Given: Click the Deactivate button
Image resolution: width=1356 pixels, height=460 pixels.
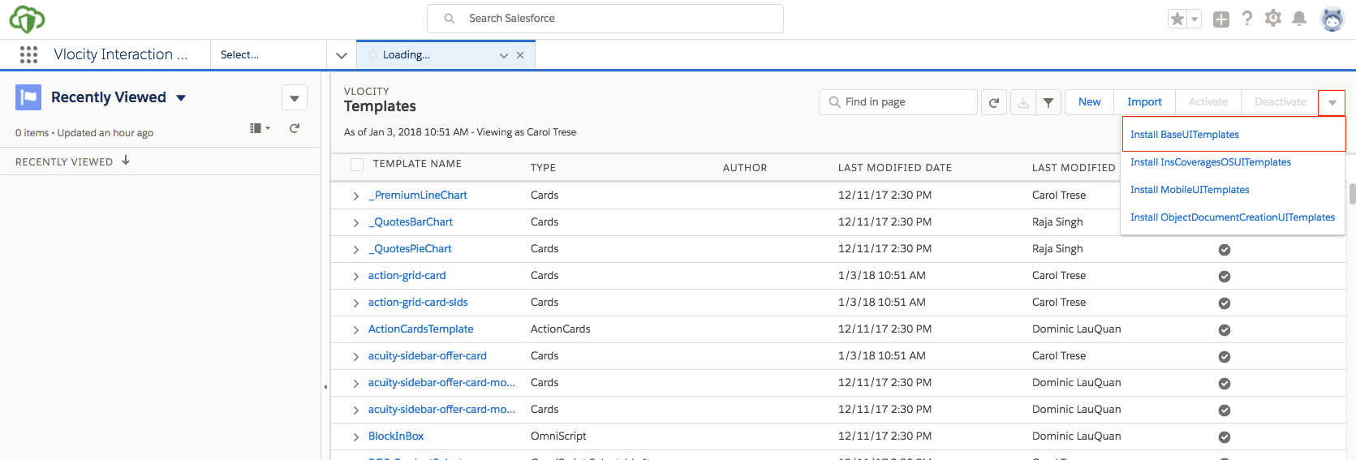Looking at the screenshot, I should pos(1281,102).
